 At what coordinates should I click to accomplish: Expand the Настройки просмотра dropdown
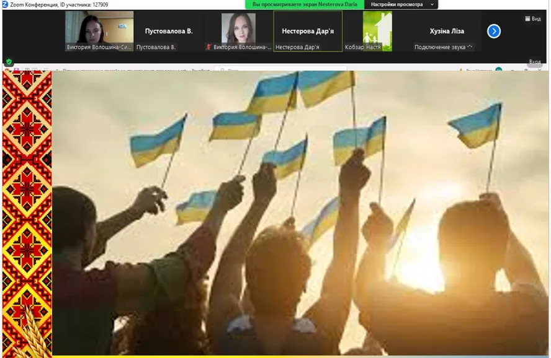402,4
